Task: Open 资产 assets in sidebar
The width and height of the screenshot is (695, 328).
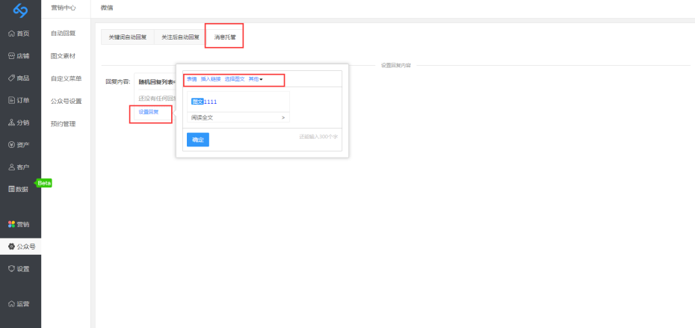Action: pos(20,145)
